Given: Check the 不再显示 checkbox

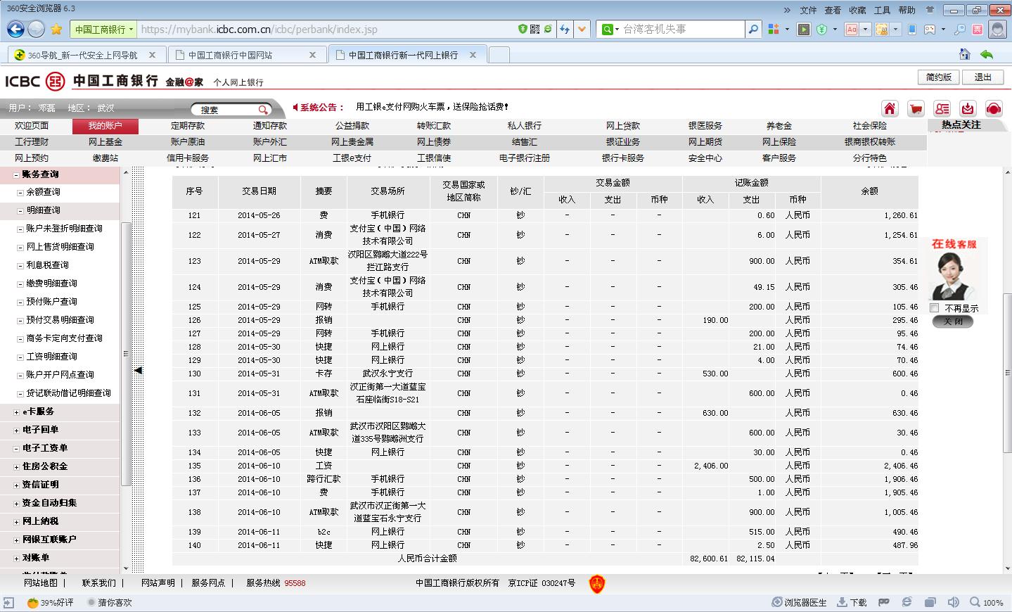Looking at the screenshot, I should [x=935, y=308].
